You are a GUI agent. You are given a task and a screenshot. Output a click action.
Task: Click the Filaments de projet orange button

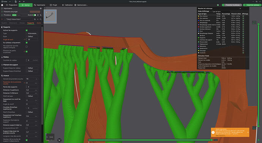pos(35,12)
